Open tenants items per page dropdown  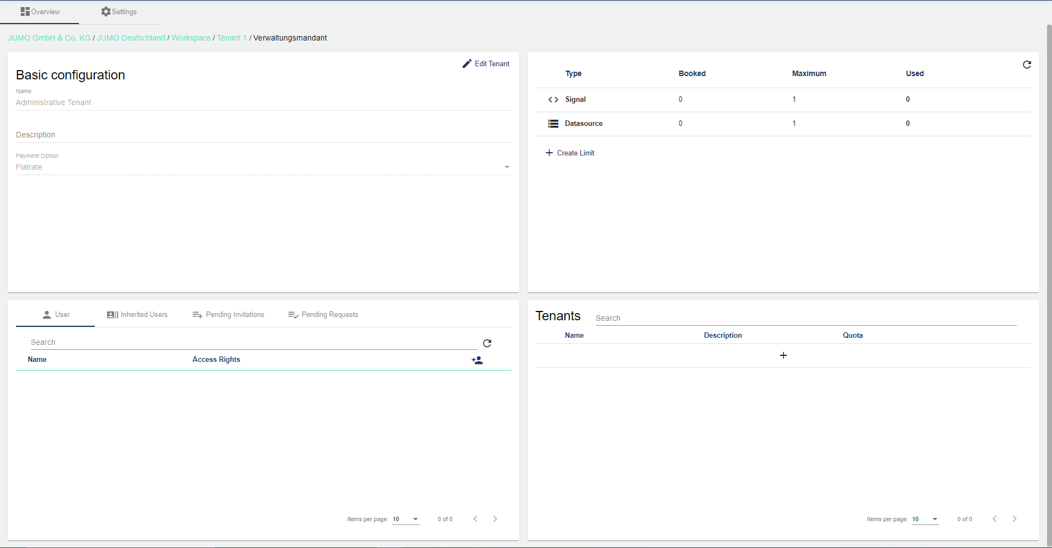point(925,519)
